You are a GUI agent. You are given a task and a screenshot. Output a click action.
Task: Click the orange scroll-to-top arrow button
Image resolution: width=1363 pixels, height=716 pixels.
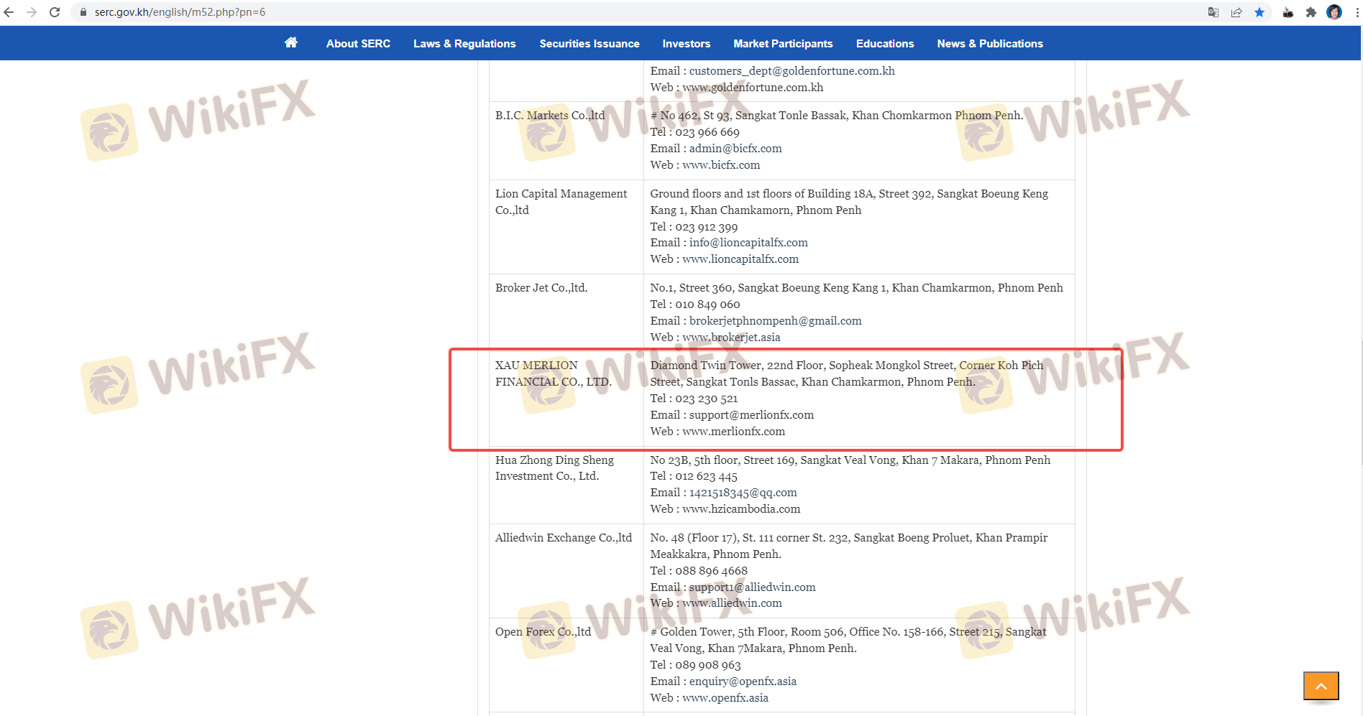pos(1321,686)
